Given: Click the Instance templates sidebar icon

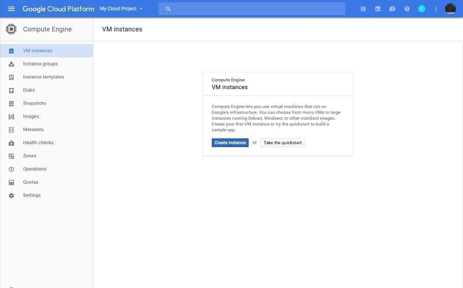Looking at the screenshot, I should (11, 77).
